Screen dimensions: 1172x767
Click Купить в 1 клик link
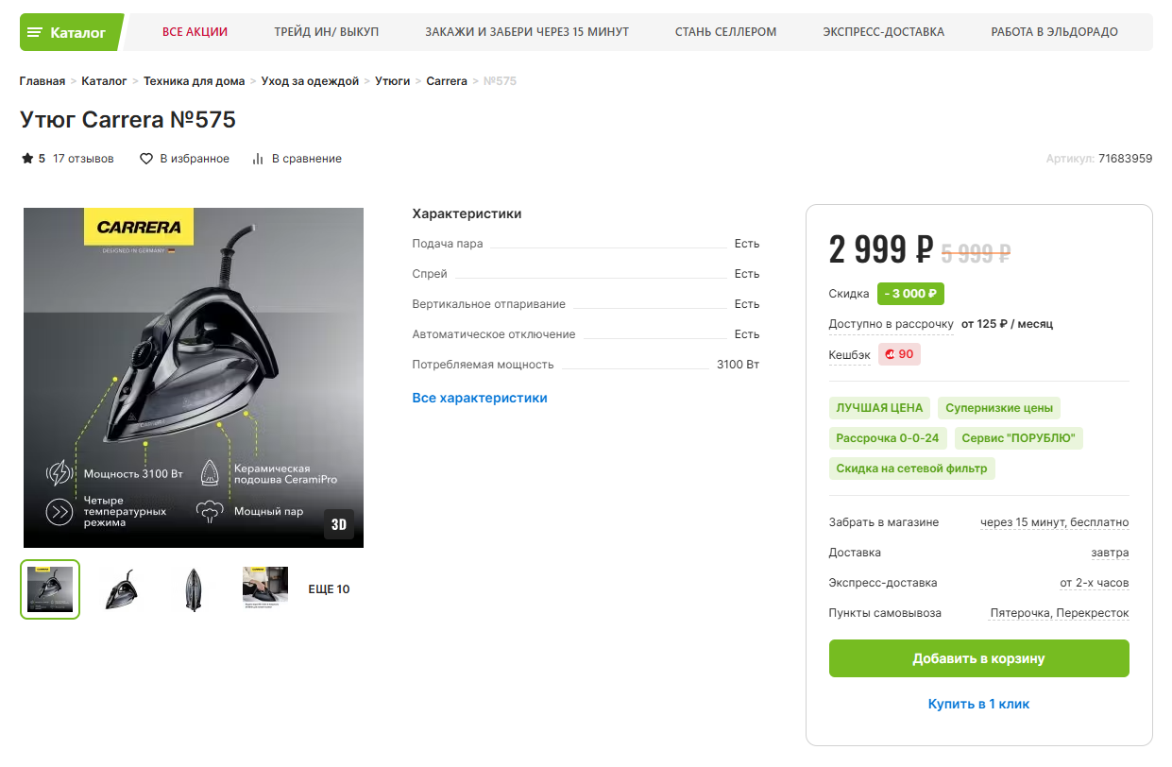(978, 704)
